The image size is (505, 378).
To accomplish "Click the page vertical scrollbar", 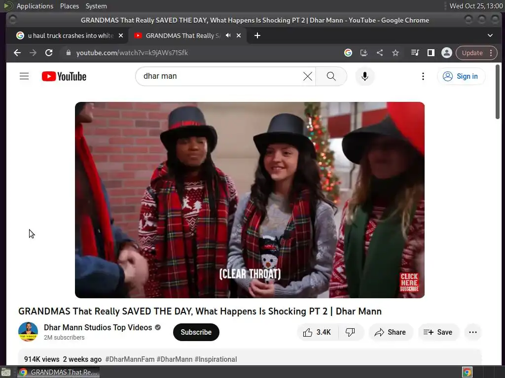I will pyautogui.click(x=498, y=92).
